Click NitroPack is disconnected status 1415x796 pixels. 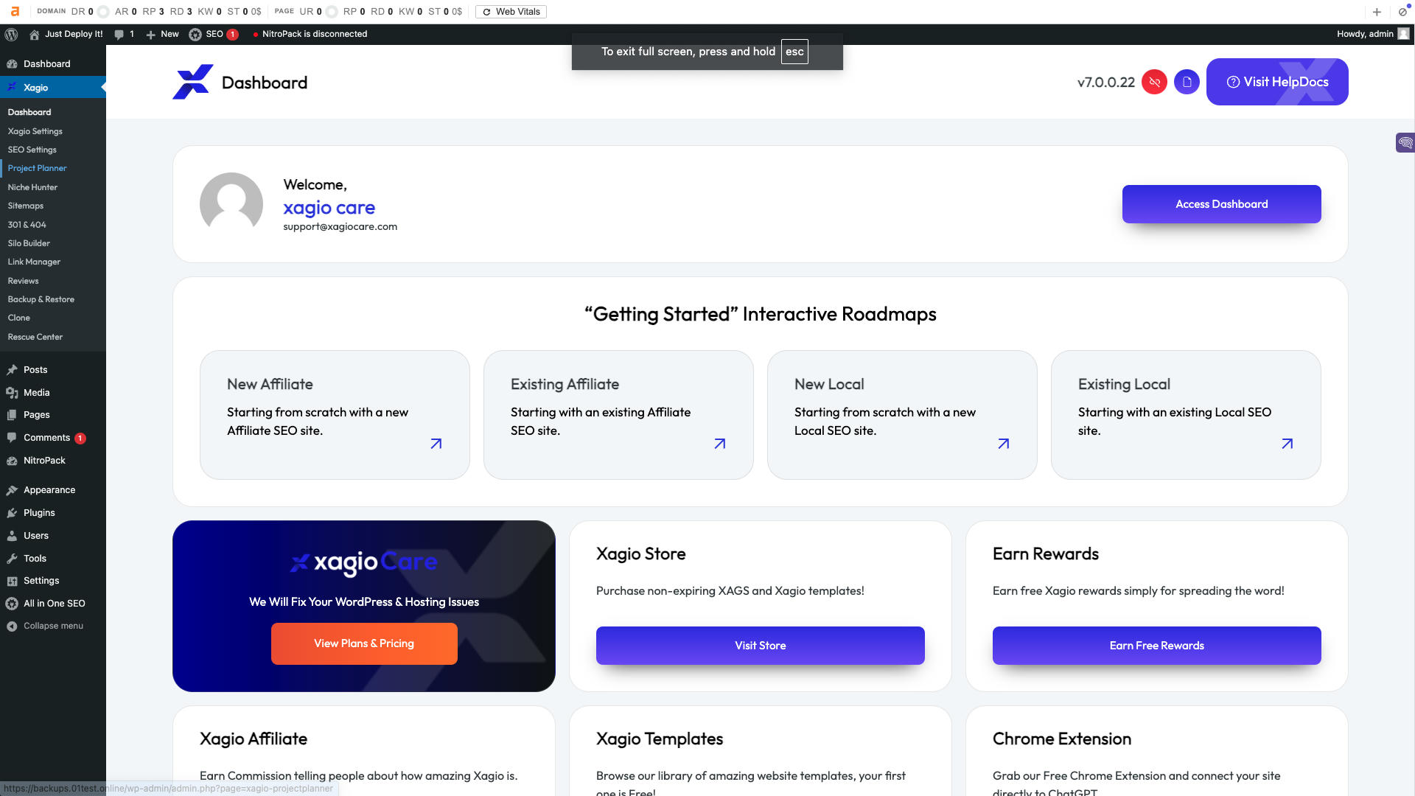coord(310,34)
